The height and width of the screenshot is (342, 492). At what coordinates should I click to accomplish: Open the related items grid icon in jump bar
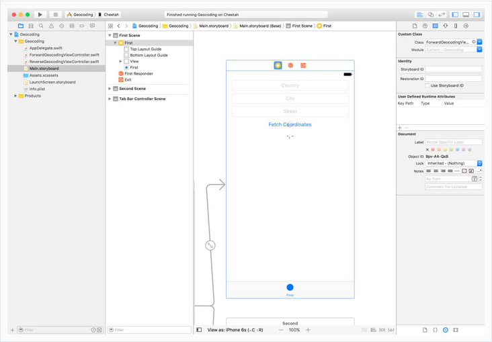(x=110, y=26)
